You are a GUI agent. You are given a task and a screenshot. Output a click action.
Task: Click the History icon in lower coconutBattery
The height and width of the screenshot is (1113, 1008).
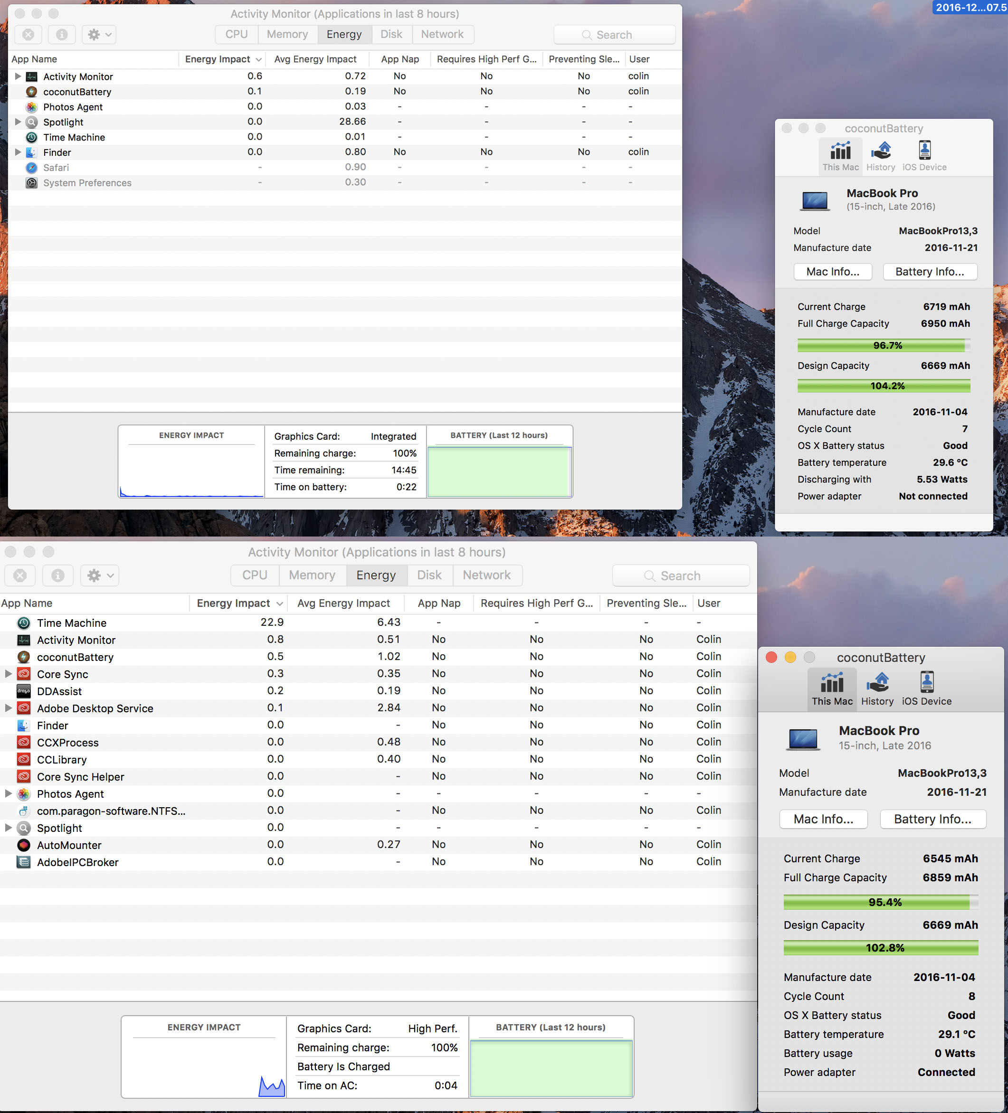pyautogui.click(x=877, y=683)
